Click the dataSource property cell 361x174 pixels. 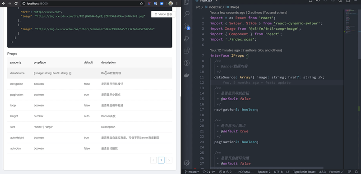[17, 73]
